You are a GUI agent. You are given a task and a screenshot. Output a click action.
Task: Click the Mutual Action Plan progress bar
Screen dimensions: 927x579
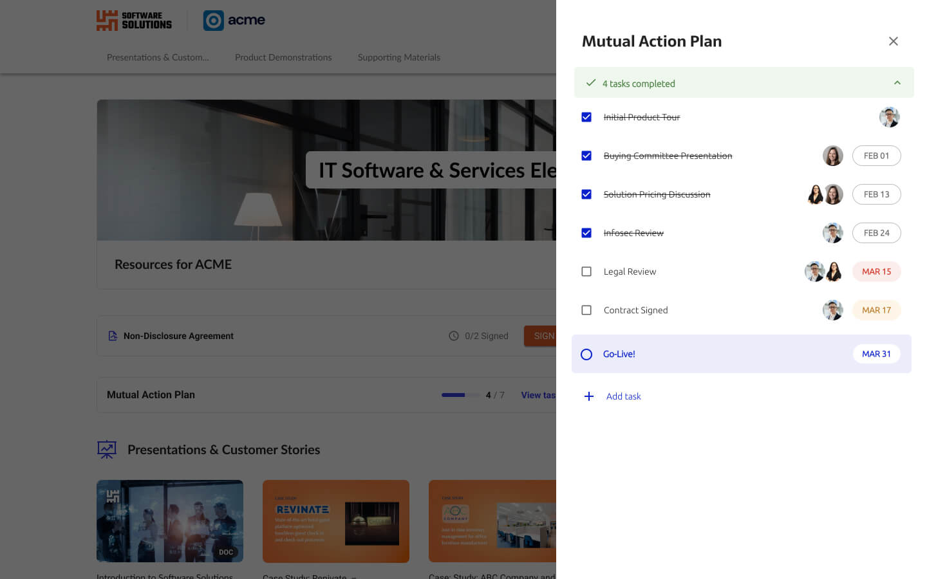tap(460, 395)
